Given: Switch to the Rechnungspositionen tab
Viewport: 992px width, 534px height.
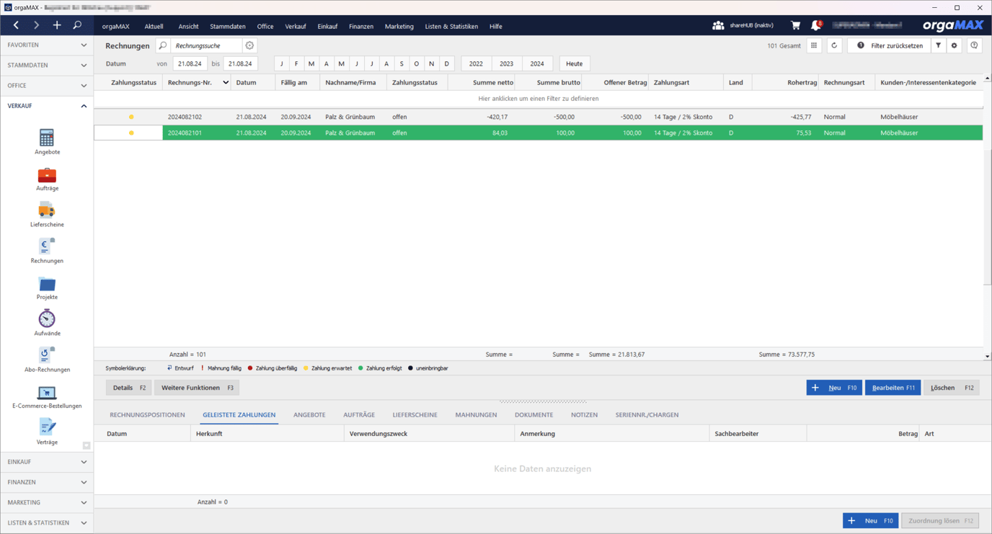Looking at the screenshot, I should point(147,415).
